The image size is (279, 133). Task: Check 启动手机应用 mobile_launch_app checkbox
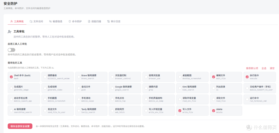[x=11, y=99]
